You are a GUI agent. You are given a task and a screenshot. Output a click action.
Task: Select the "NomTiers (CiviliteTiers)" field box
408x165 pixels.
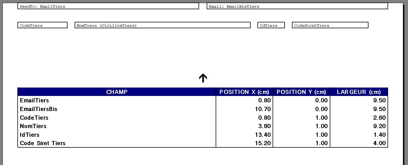(162, 25)
